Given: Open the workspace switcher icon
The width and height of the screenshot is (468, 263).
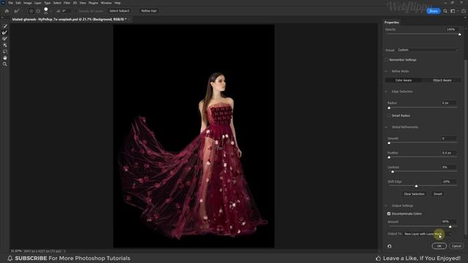Looking at the screenshot, I should coord(453,11).
